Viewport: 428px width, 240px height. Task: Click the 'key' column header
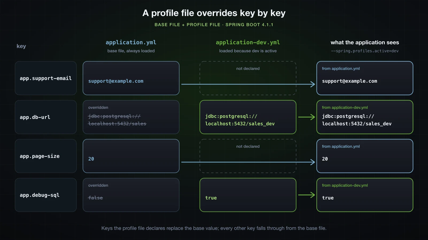coord(21,46)
